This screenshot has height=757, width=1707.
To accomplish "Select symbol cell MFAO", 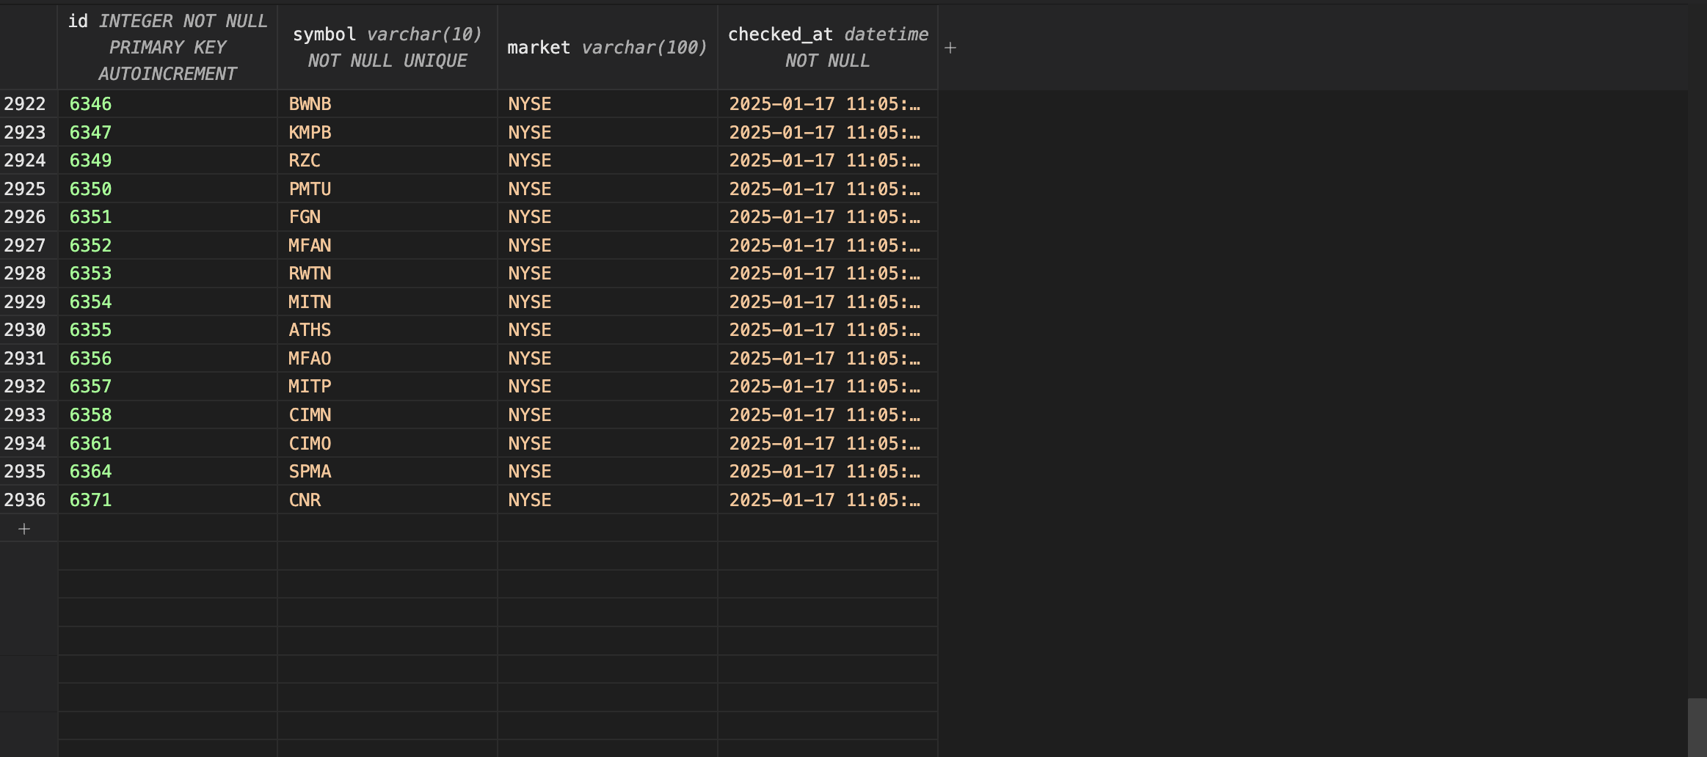I will pos(387,359).
